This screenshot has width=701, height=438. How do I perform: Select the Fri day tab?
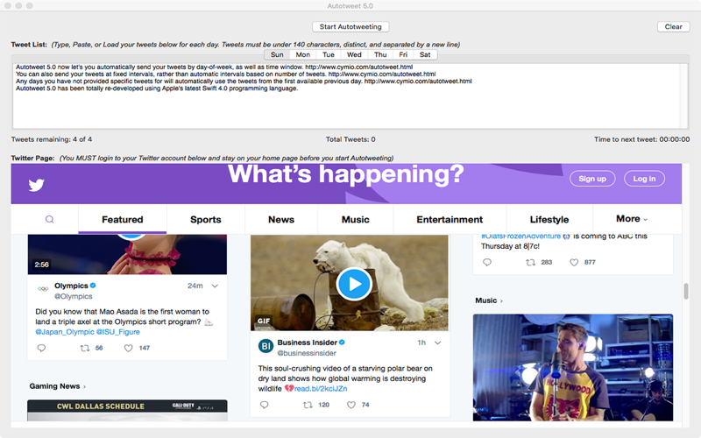tap(403, 54)
